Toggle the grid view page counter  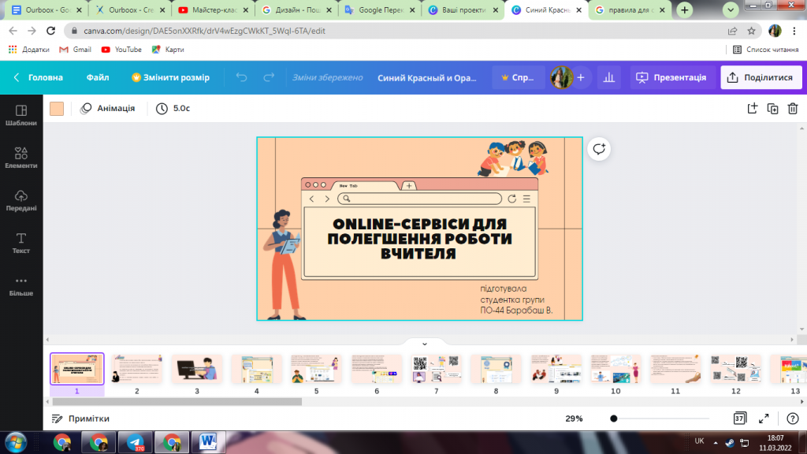739,419
